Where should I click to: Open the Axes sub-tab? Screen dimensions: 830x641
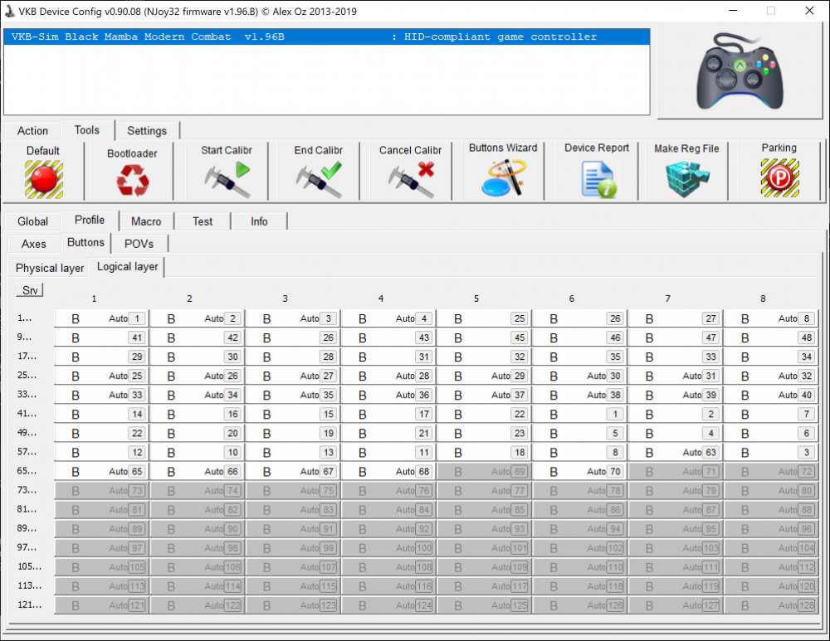tap(34, 244)
